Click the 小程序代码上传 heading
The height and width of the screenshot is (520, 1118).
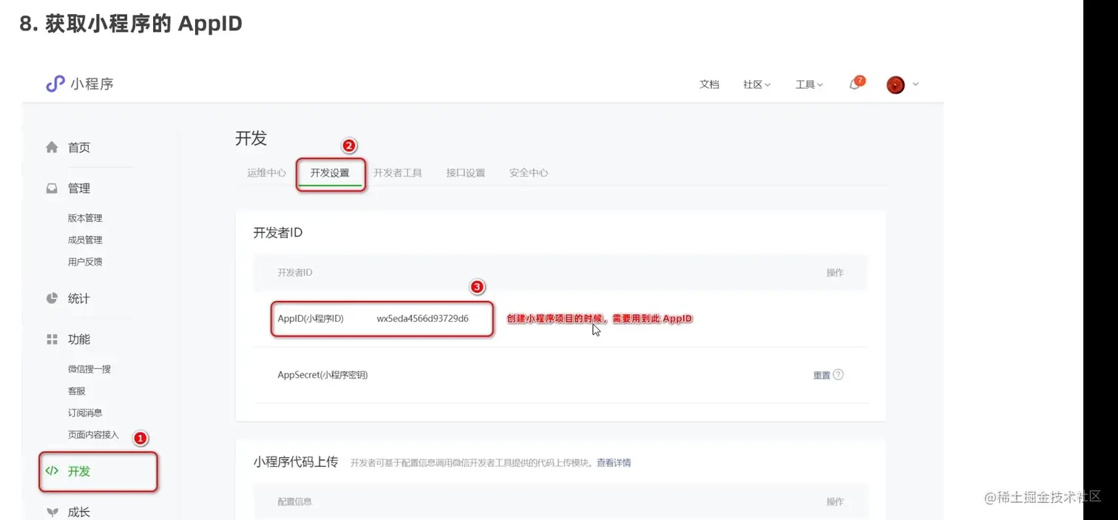click(296, 462)
